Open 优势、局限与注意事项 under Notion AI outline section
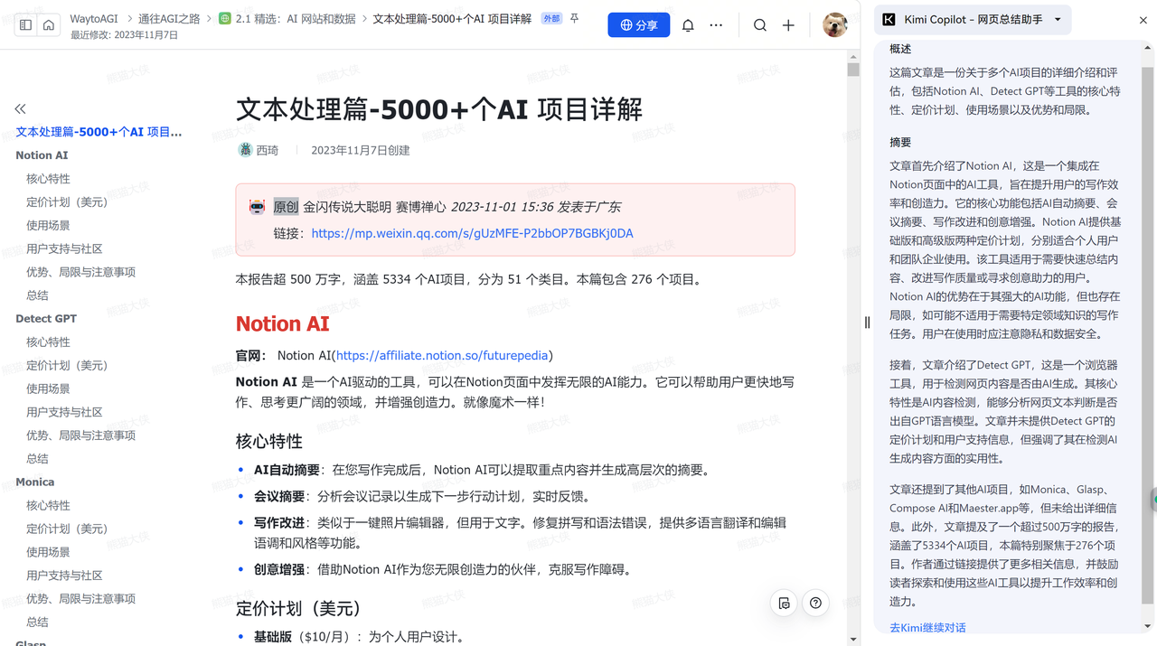The width and height of the screenshot is (1157, 646). pyautogui.click(x=80, y=272)
